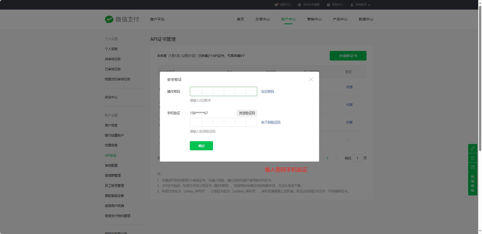
Task: Focus the 操作密码 input field
Action: (223, 92)
